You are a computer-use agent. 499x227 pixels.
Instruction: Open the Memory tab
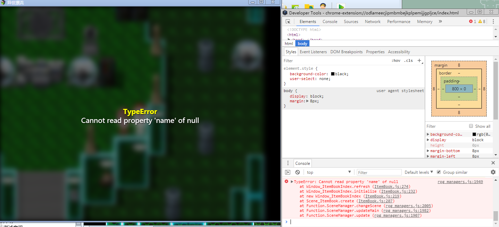(425, 22)
